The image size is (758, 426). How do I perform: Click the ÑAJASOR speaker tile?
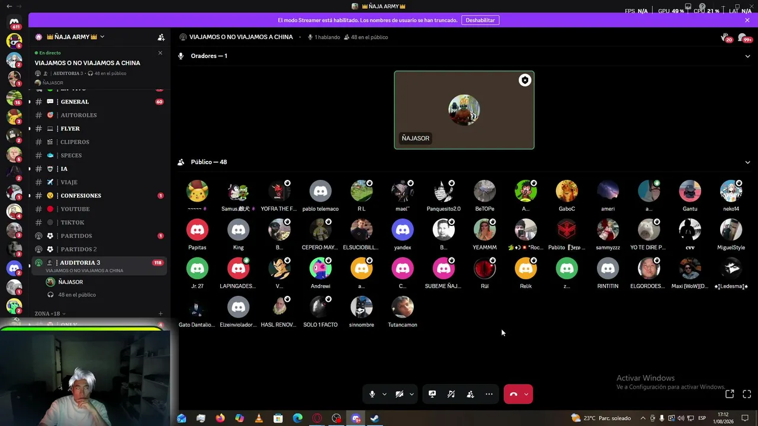pyautogui.click(x=464, y=110)
